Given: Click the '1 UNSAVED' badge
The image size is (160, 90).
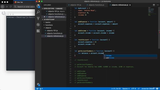Looking at the screenshot, I should coord(59,8).
